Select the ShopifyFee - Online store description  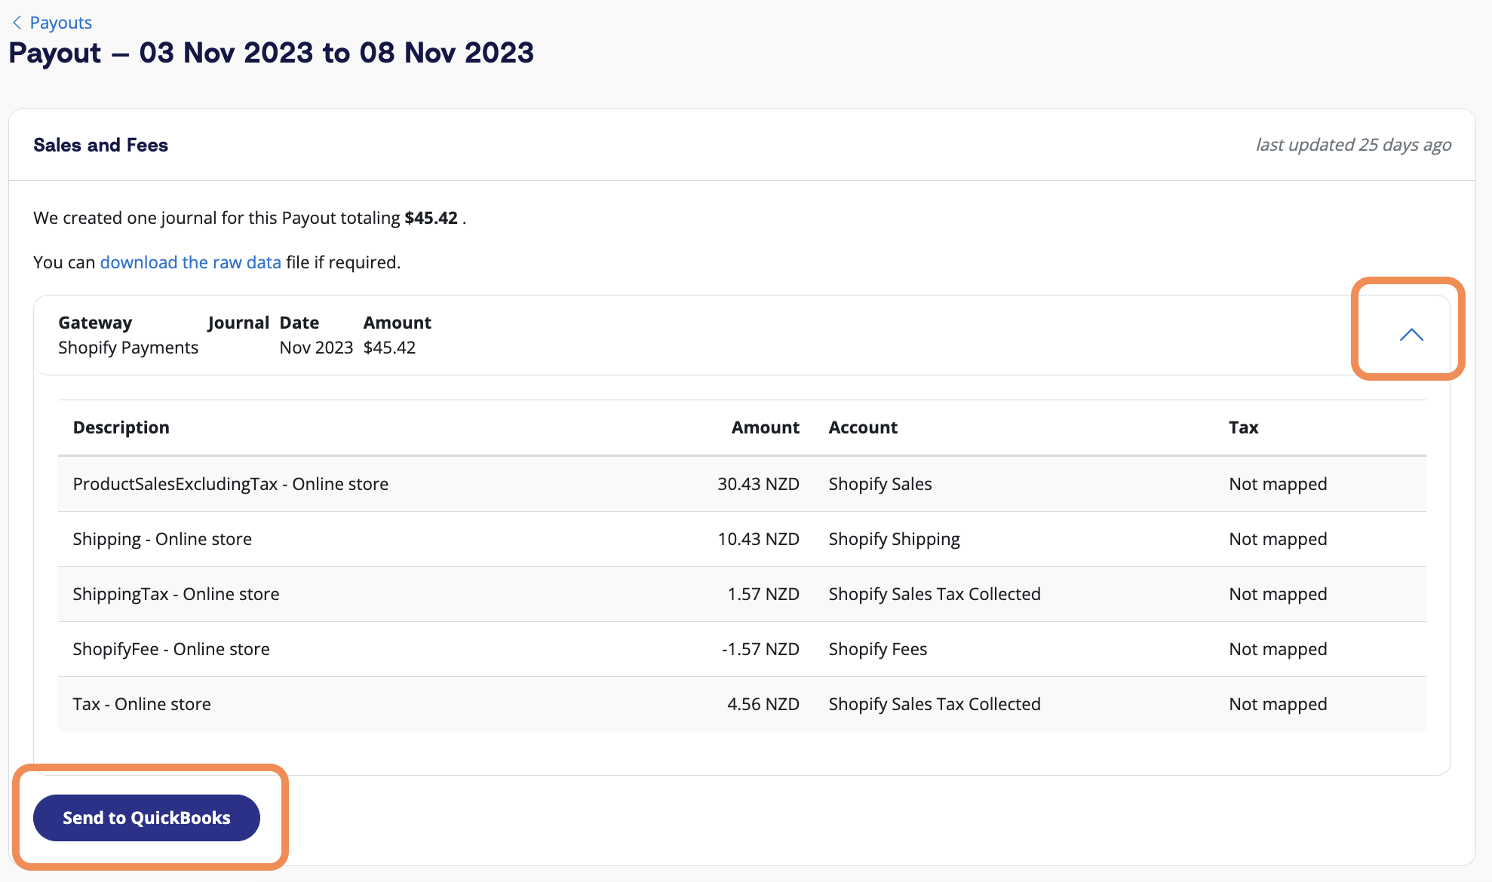click(171, 649)
